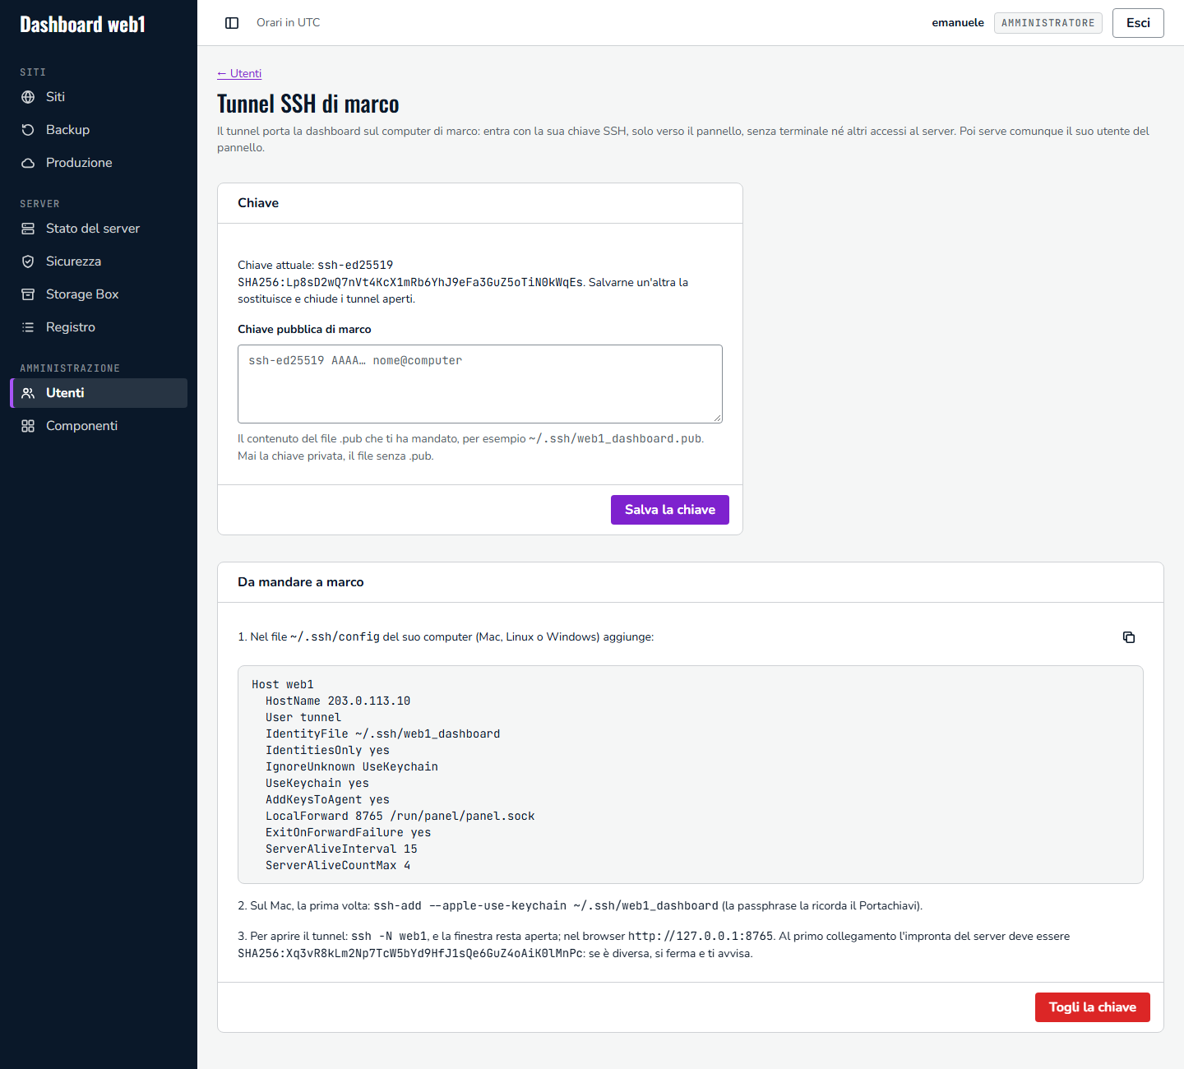Screen dimensions: 1184x1069
Task: Click the LocalForward 8765 config line
Action: pyautogui.click(x=400, y=816)
